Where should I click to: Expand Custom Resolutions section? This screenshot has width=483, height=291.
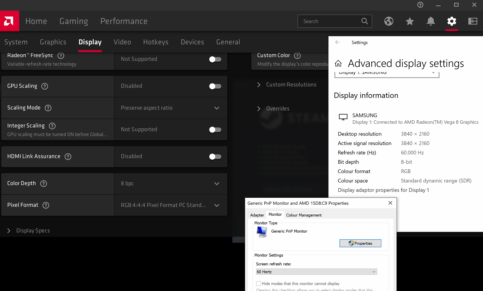click(x=287, y=85)
